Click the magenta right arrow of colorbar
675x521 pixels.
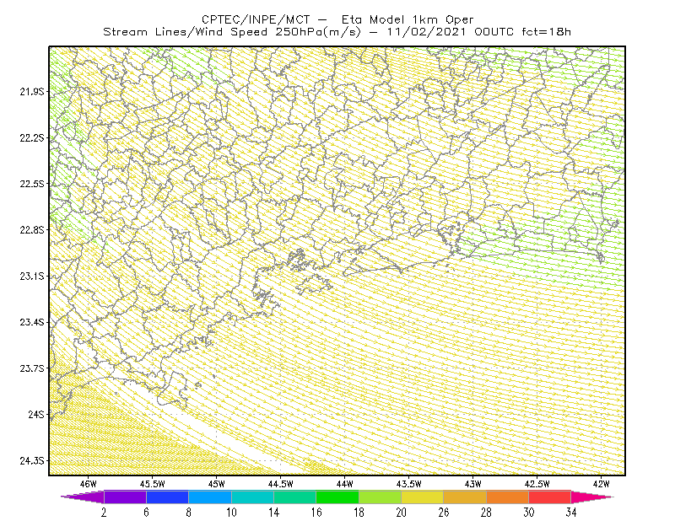tap(592, 497)
